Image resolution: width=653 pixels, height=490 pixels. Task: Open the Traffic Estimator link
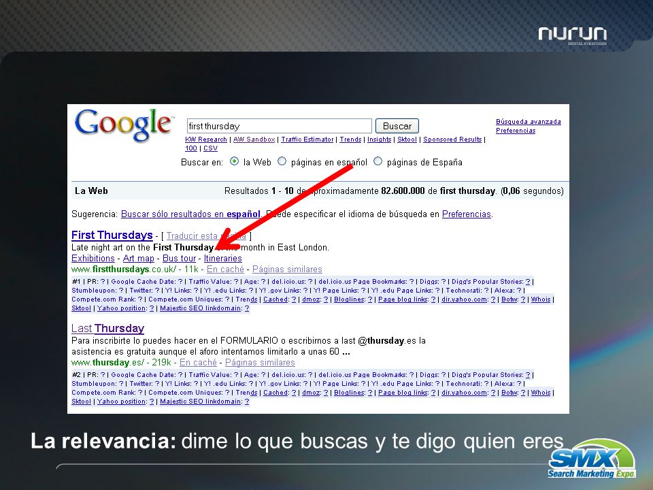tap(307, 140)
